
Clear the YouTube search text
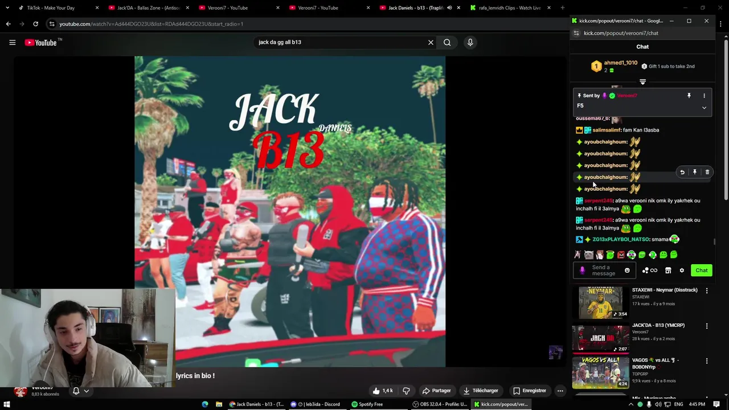click(x=431, y=42)
